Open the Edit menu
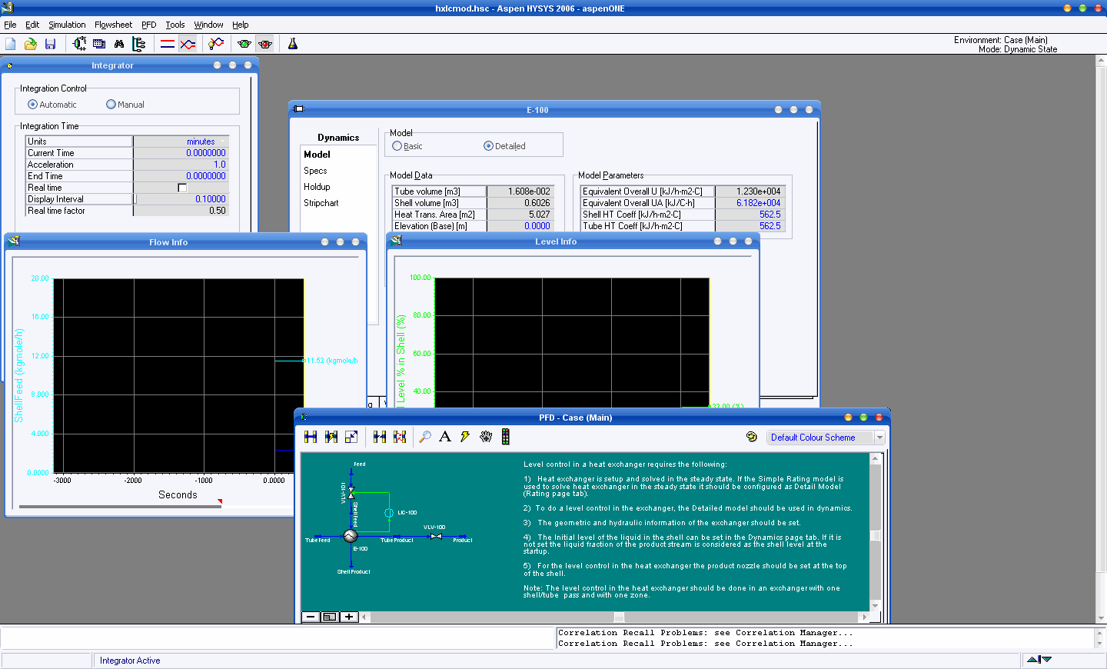This screenshot has width=1107, height=669. coord(32,25)
